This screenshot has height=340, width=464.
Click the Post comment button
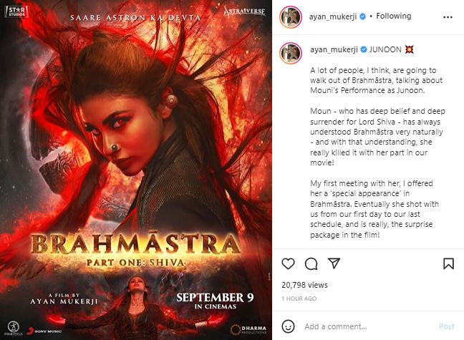tap(447, 326)
